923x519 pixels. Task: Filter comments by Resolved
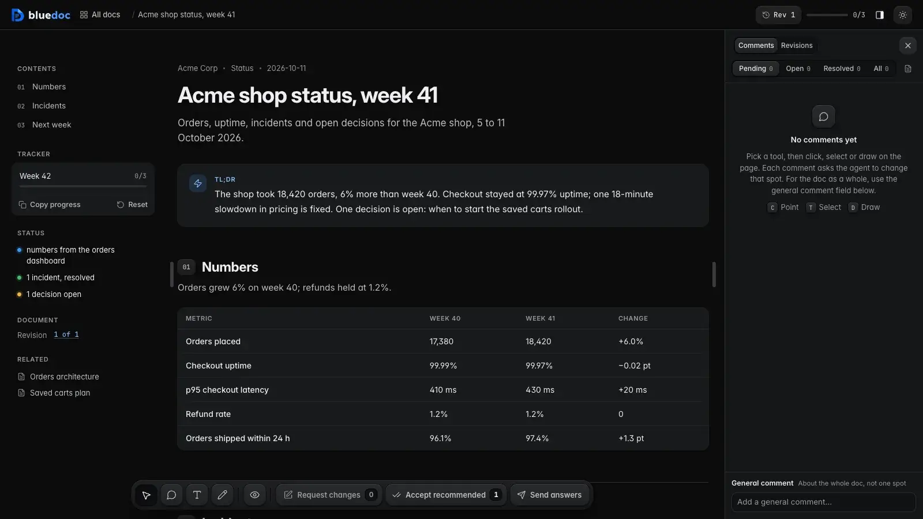[x=842, y=69]
